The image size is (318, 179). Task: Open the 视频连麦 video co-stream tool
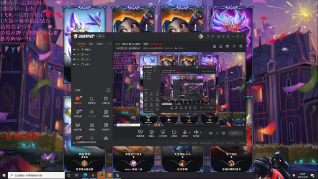[78, 113]
